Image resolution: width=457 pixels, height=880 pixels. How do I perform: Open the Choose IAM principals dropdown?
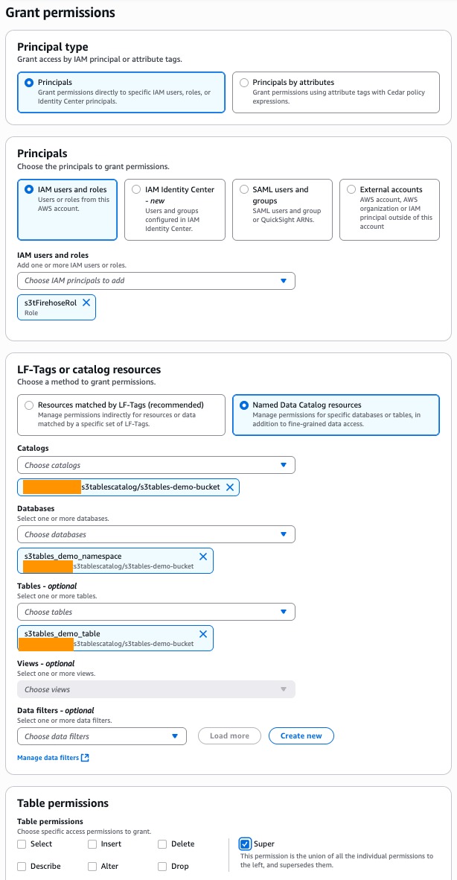[156, 280]
